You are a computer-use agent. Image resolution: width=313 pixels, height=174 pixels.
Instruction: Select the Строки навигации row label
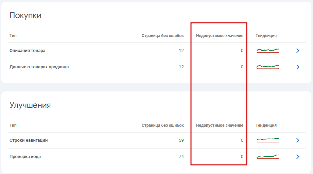click(29, 140)
